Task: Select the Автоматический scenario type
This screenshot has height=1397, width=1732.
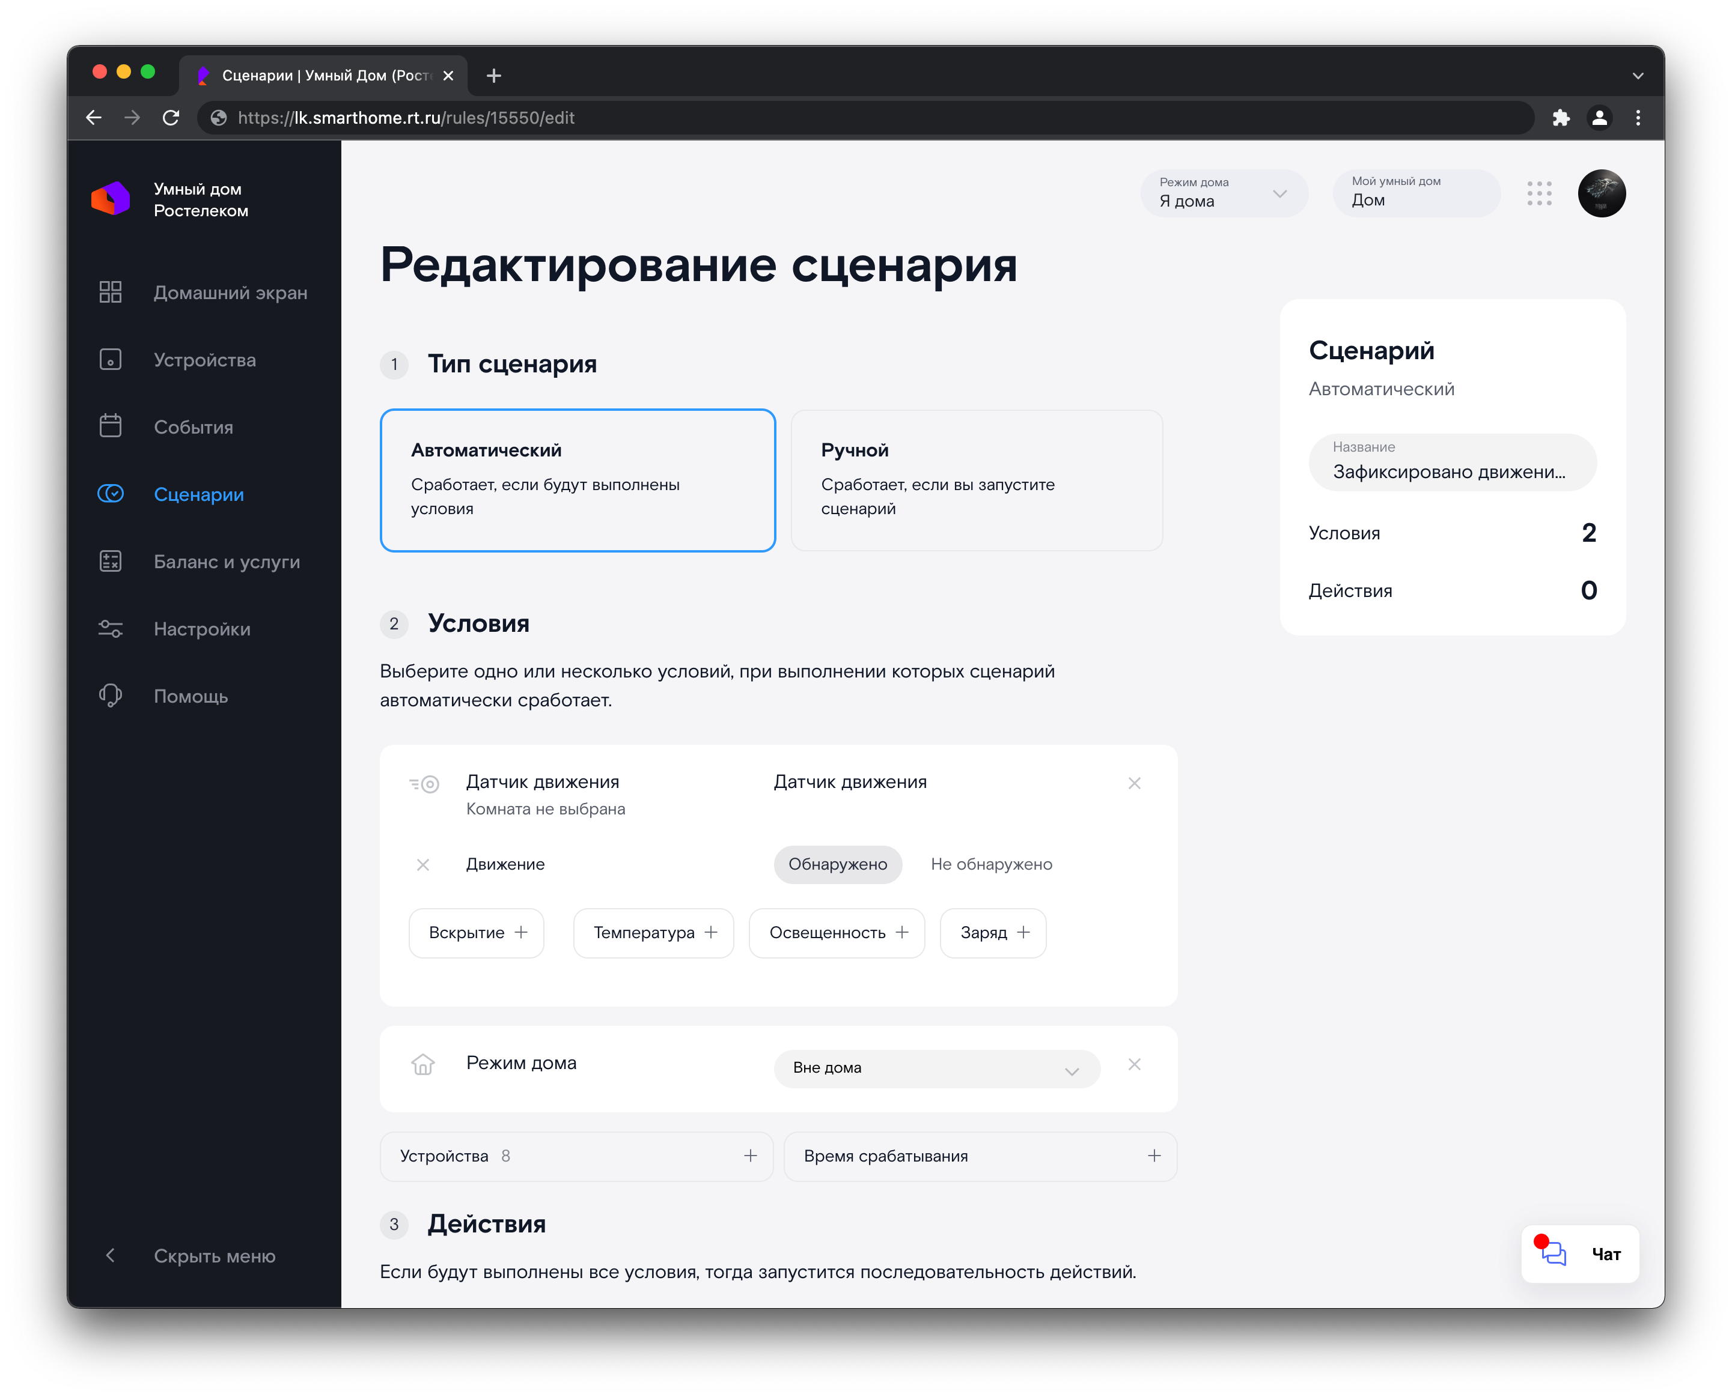Action: [578, 480]
